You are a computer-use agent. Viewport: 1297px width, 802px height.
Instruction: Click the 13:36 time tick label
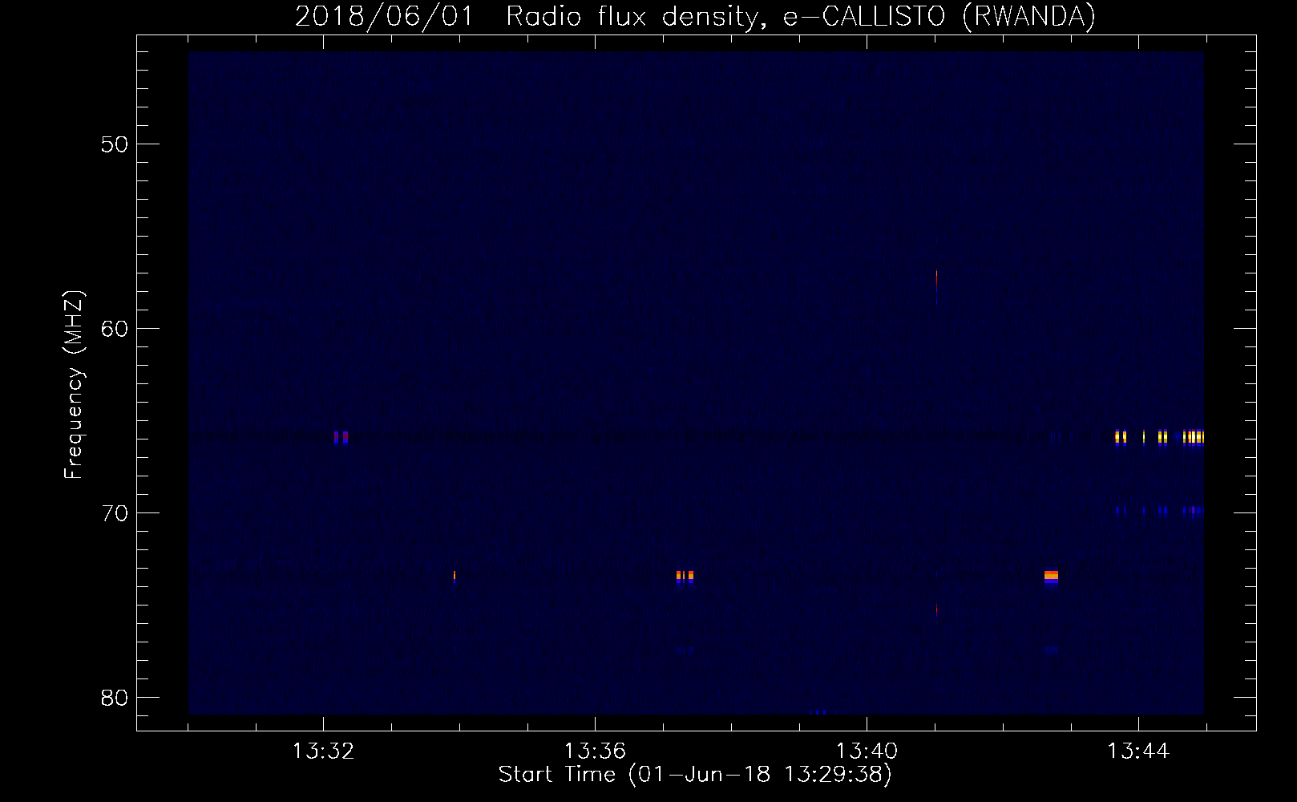pyautogui.click(x=595, y=751)
